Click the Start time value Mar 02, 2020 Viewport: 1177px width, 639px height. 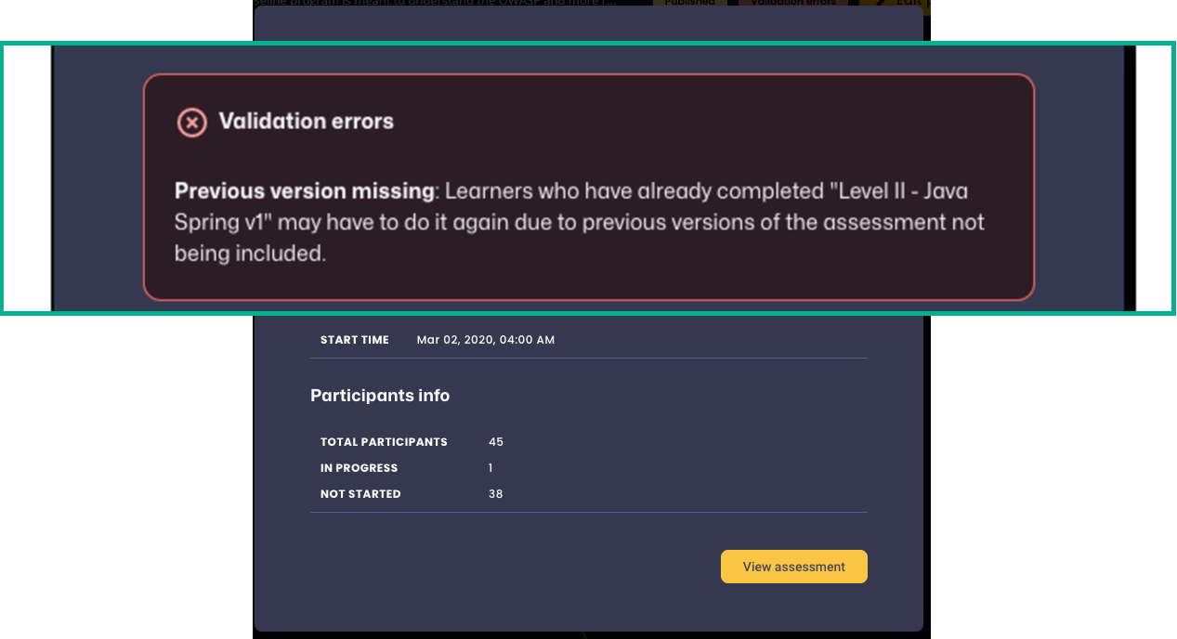point(485,339)
